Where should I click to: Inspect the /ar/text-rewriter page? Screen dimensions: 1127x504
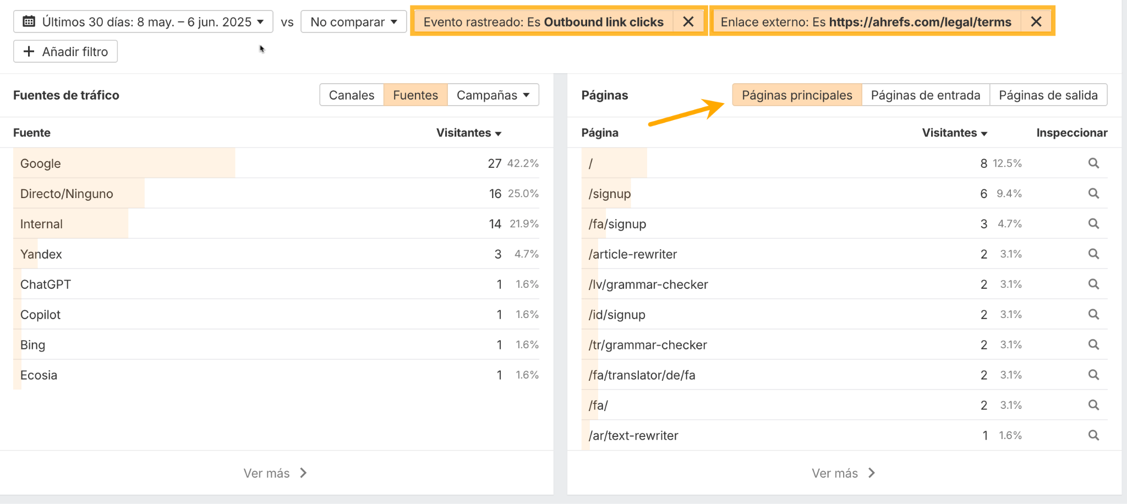1093,435
